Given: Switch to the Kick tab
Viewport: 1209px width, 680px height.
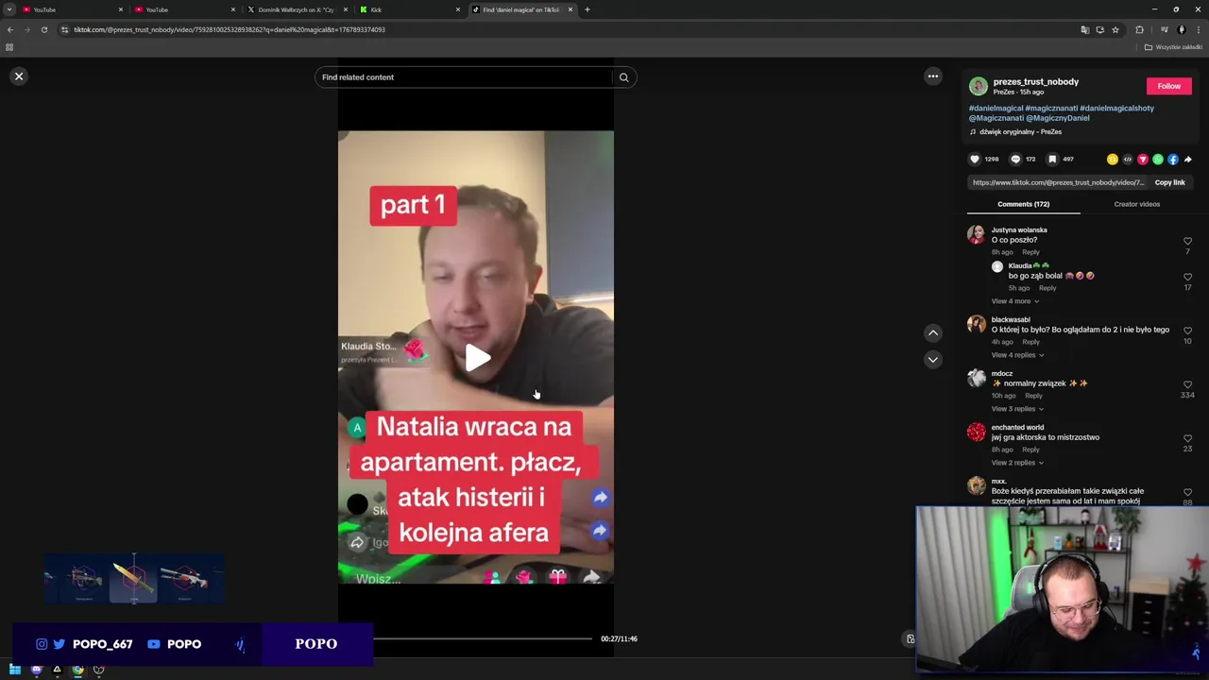Looking at the screenshot, I should click(409, 9).
